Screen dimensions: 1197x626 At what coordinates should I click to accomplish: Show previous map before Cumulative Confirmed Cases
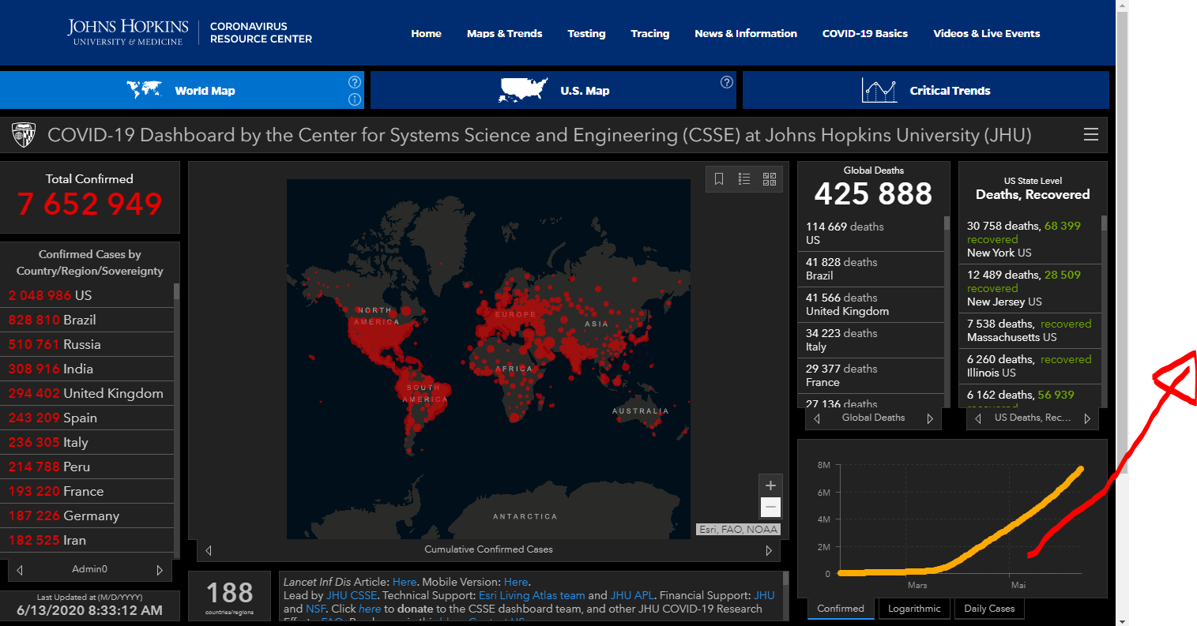[209, 550]
